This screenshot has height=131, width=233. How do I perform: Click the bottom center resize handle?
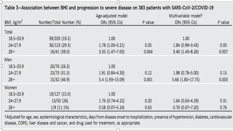[x=118, y=130]
